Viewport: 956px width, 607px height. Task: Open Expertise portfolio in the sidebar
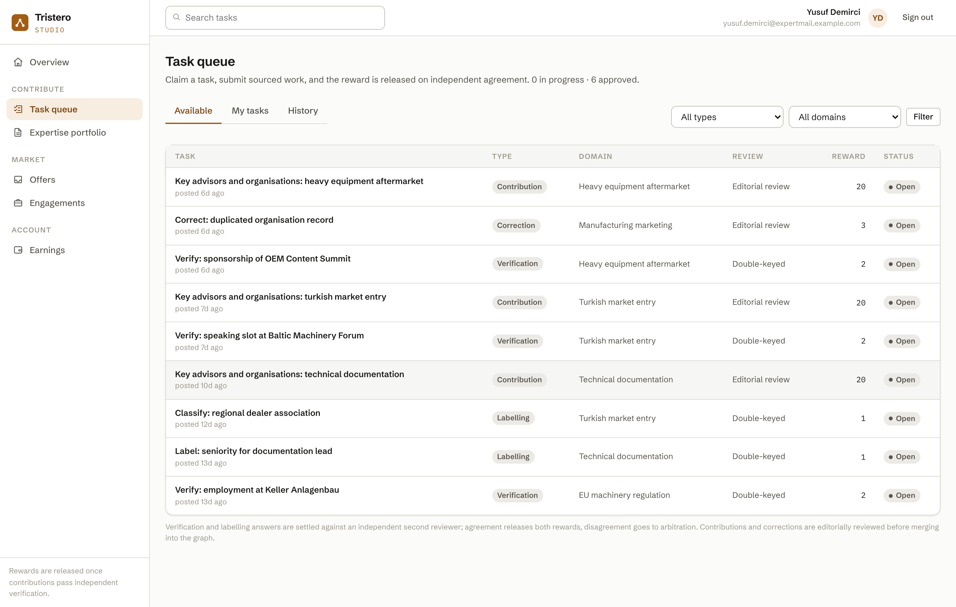(75, 132)
